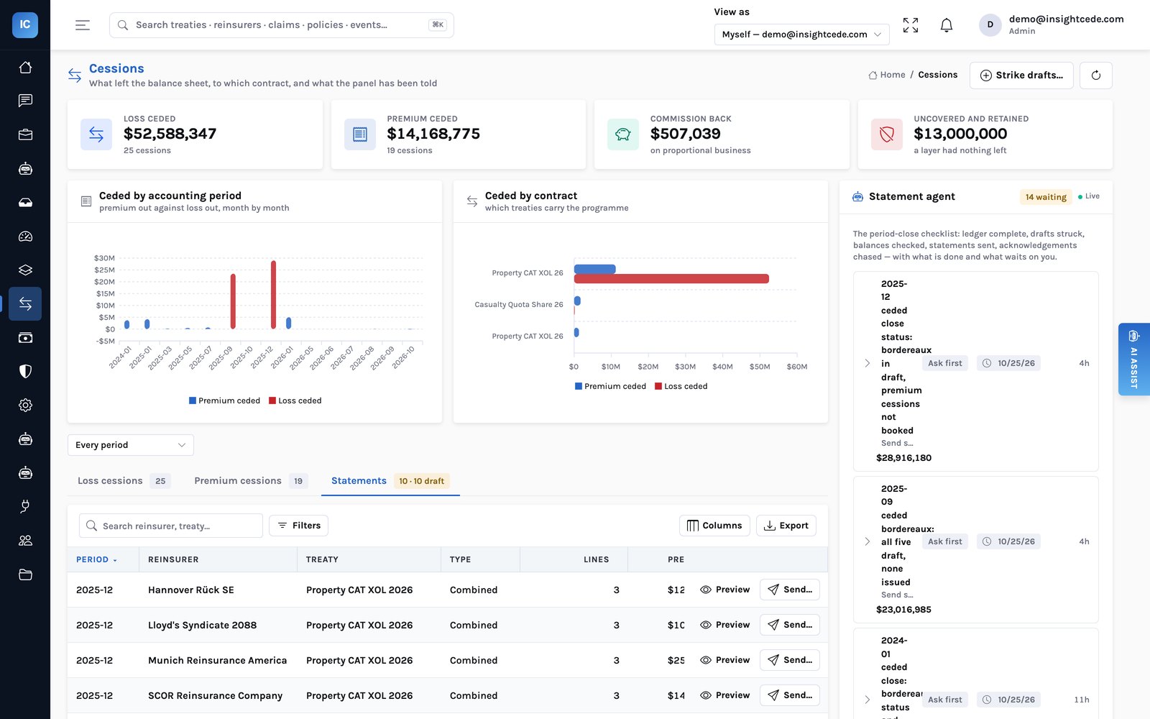The height and width of the screenshot is (719, 1150).
Task: Open the Filters button
Action: (x=299, y=526)
